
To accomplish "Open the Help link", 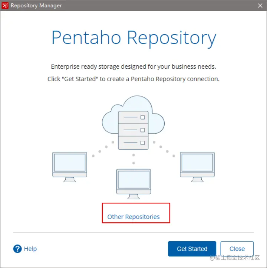I will pyautogui.click(x=30, y=249).
